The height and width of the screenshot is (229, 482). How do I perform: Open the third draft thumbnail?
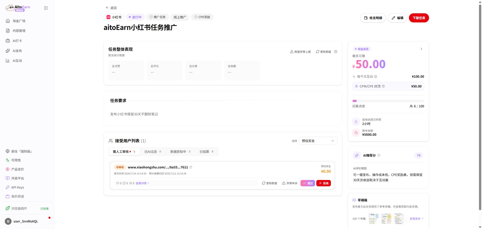click(x=399, y=218)
